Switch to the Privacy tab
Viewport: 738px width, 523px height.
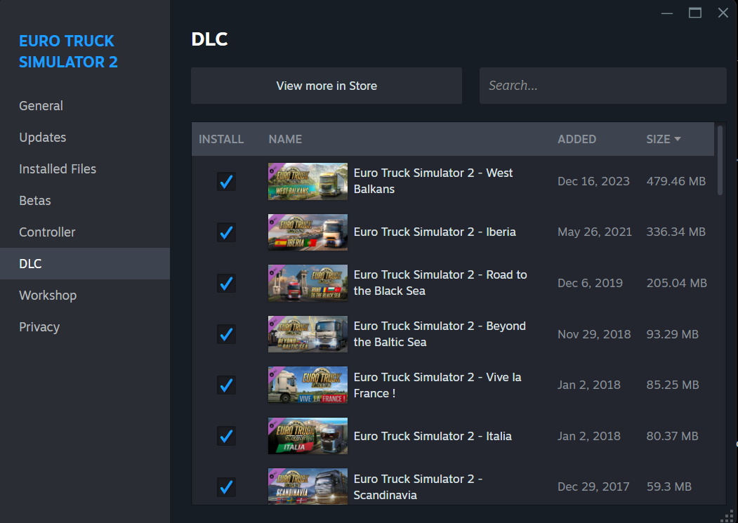(x=85, y=326)
